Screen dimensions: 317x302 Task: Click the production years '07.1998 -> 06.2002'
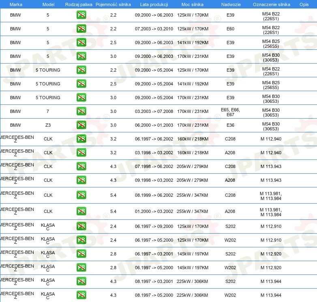pos(154,166)
